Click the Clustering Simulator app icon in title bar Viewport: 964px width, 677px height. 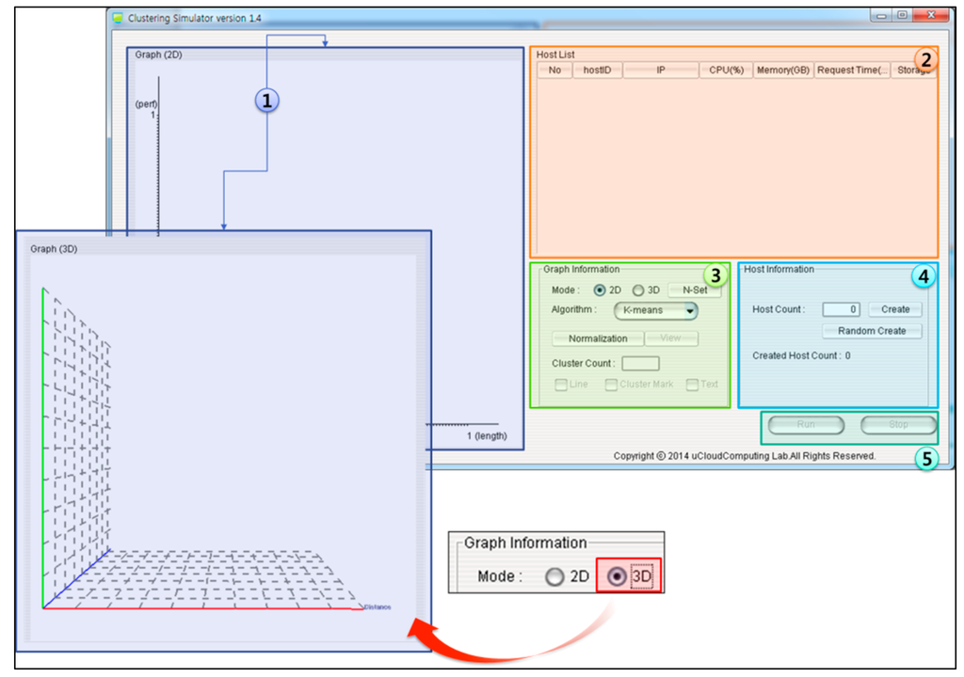(x=118, y=18)
